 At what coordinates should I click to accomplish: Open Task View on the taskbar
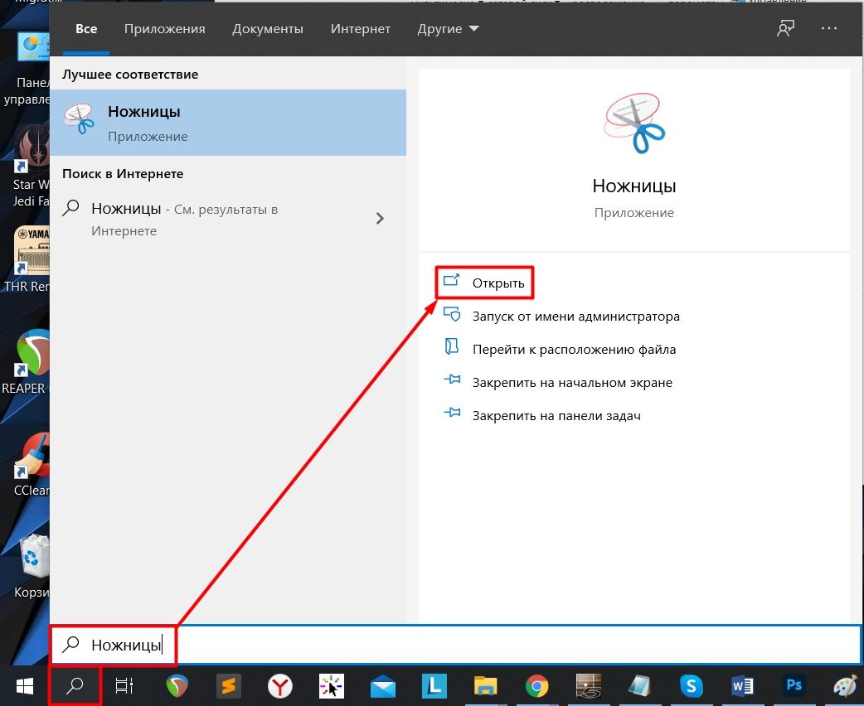(x=124, y=686)
